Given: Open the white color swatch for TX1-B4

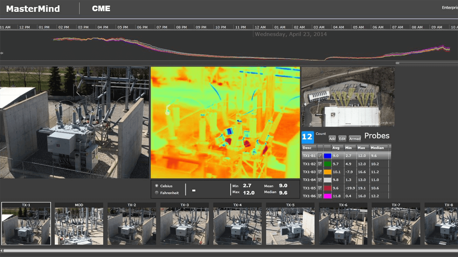Looking at the screenshot, I should [x=327, y=180].
